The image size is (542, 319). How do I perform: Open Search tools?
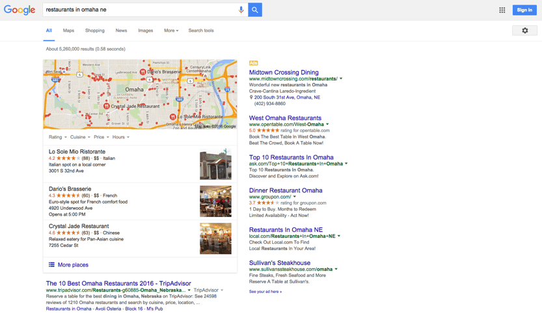(201, 31)
